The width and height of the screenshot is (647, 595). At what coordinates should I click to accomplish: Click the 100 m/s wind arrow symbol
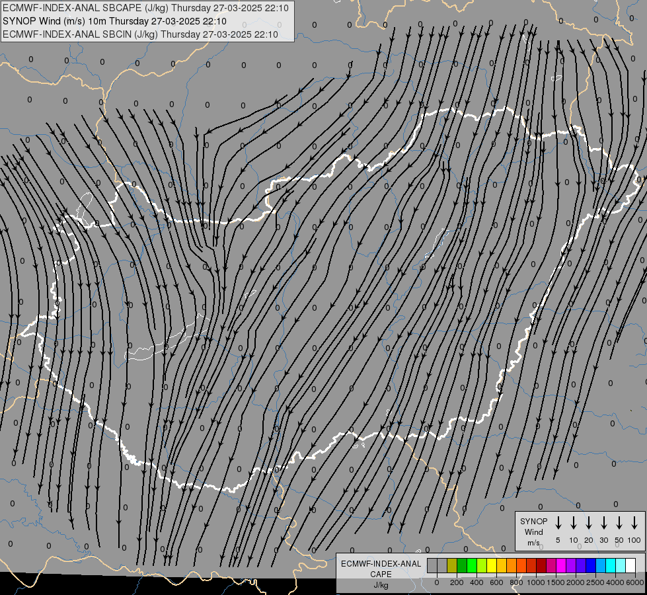click(x=634, y=522)
